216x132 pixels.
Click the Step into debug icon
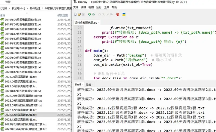[103, 14]
